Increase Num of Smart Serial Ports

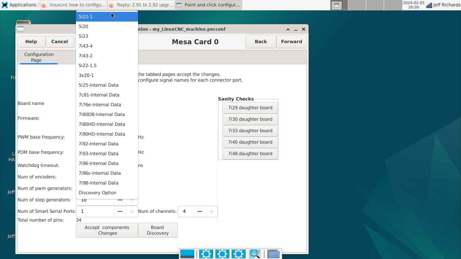point(132,211)
